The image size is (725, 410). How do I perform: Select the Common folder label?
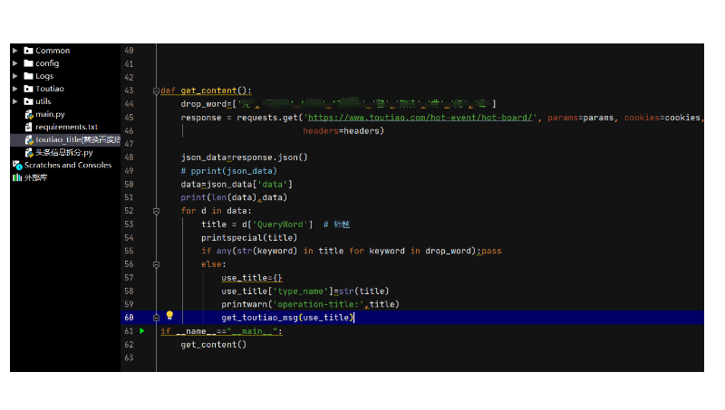[x=53, y=51]
